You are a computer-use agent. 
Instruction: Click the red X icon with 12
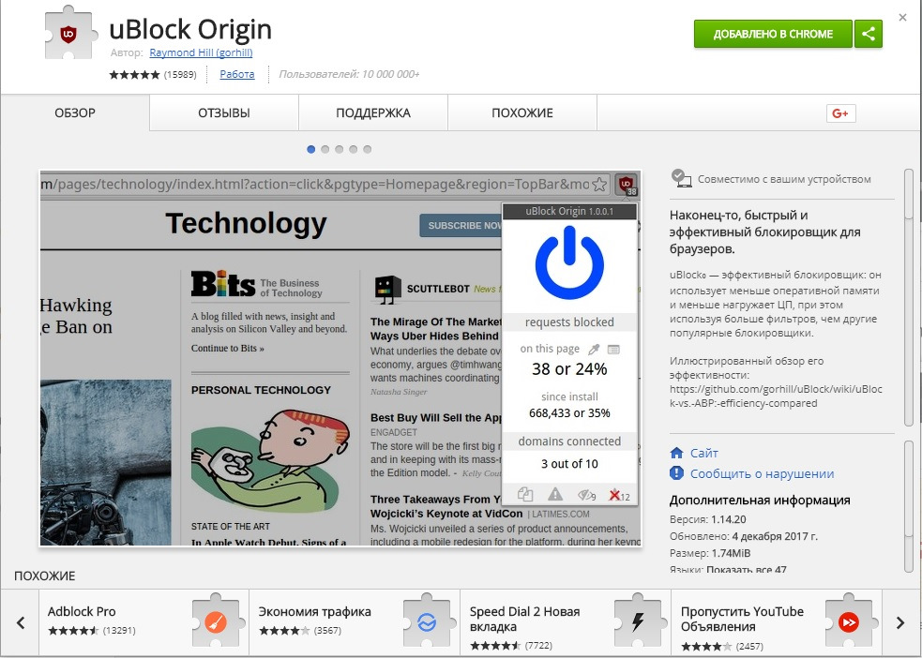619,495
